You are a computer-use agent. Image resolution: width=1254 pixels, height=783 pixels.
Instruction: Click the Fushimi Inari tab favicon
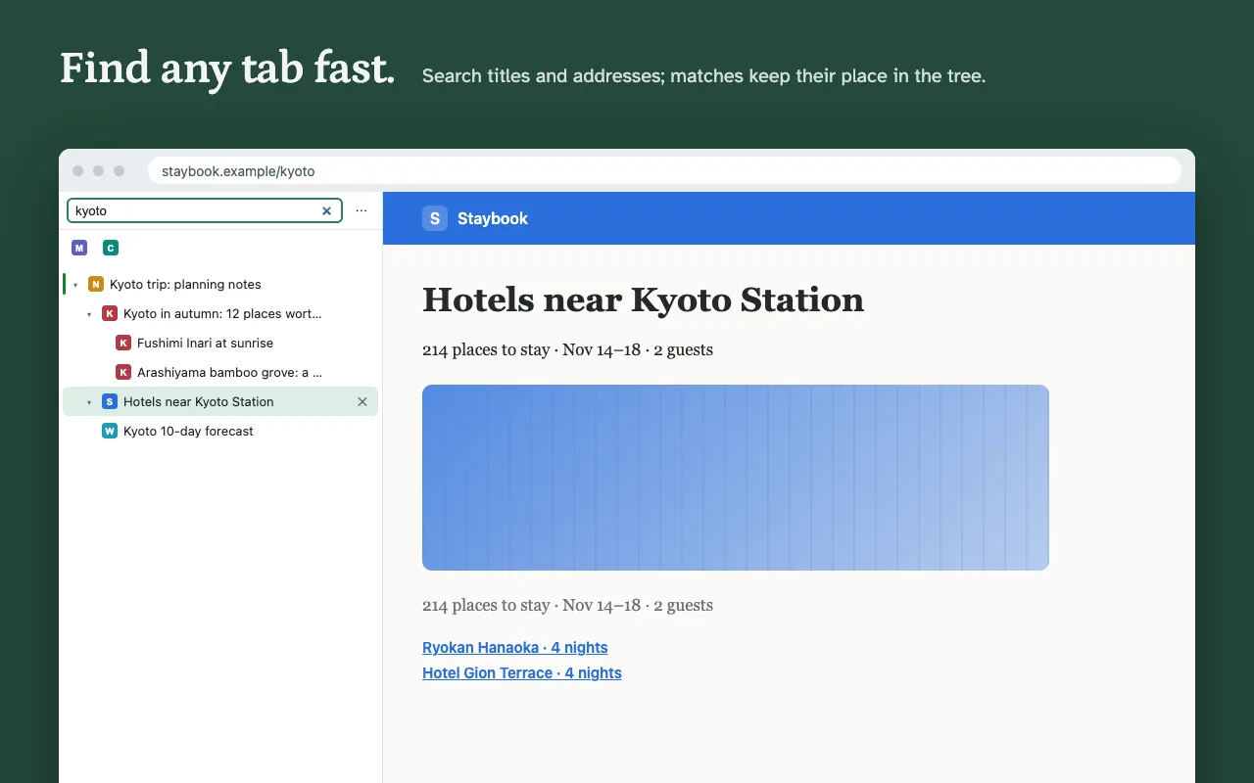click(123, 343)
